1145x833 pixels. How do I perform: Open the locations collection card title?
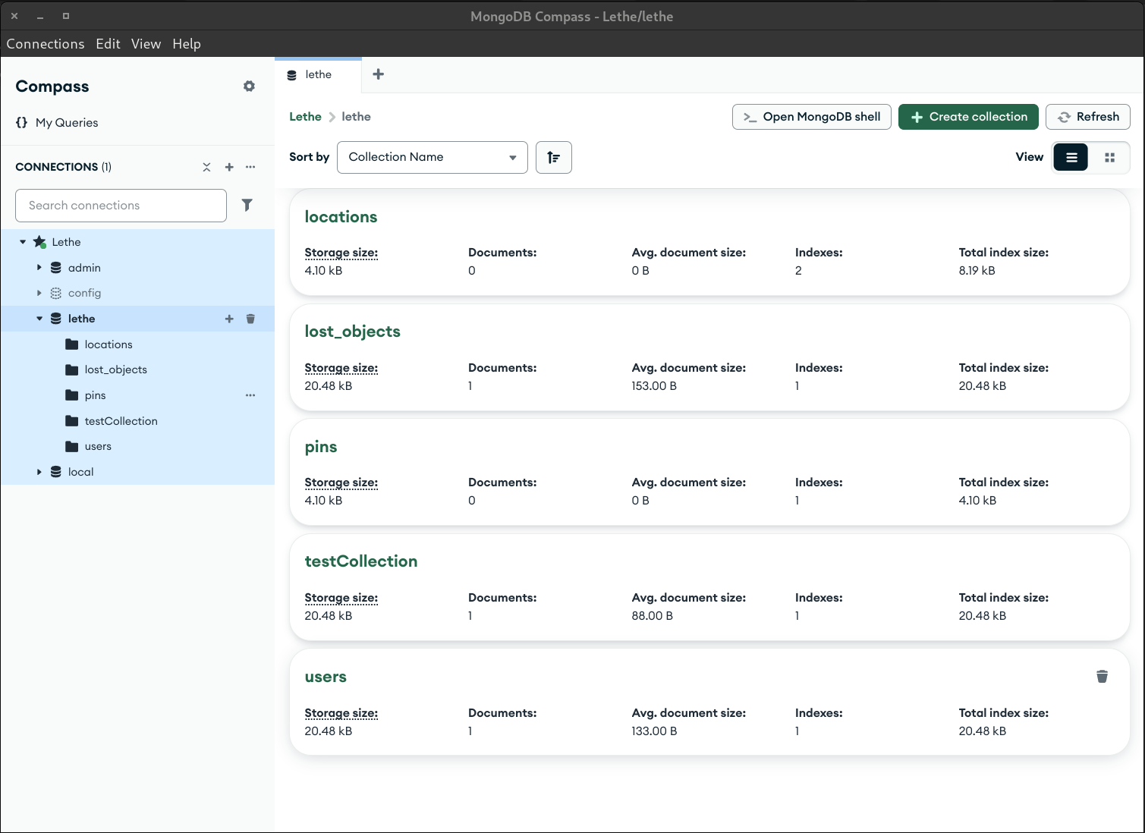point(341,217)
